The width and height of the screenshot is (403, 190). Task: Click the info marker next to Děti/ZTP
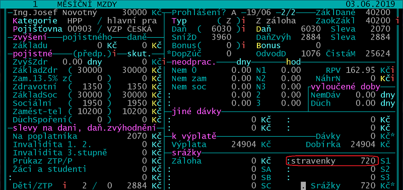coord(65,185)
